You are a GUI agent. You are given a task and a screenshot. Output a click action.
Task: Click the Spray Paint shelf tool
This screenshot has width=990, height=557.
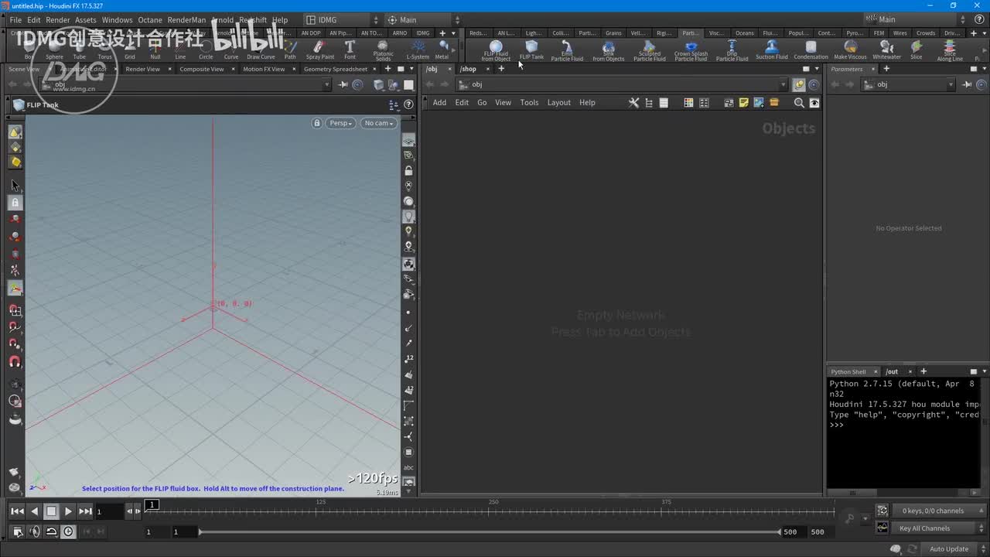[x=319, y=50]
